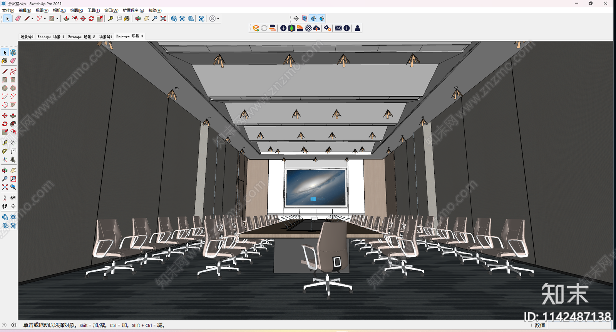Switch to the Enscape 场景 1 tab
The image size is (616, 332).
pyautogui.click(x=51, y=37)
